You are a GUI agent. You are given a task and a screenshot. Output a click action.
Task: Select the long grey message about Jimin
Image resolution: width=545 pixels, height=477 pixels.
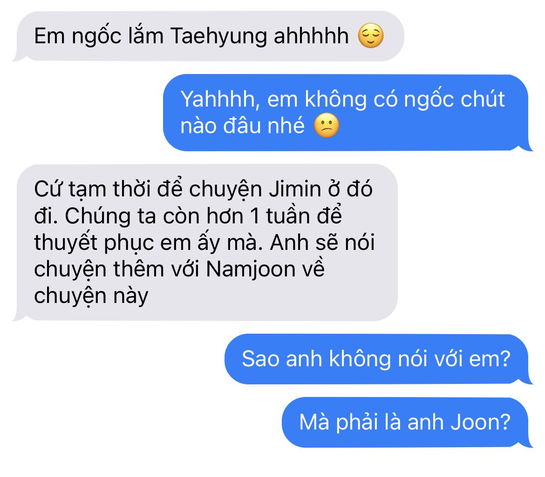click(x=205, y=242)
